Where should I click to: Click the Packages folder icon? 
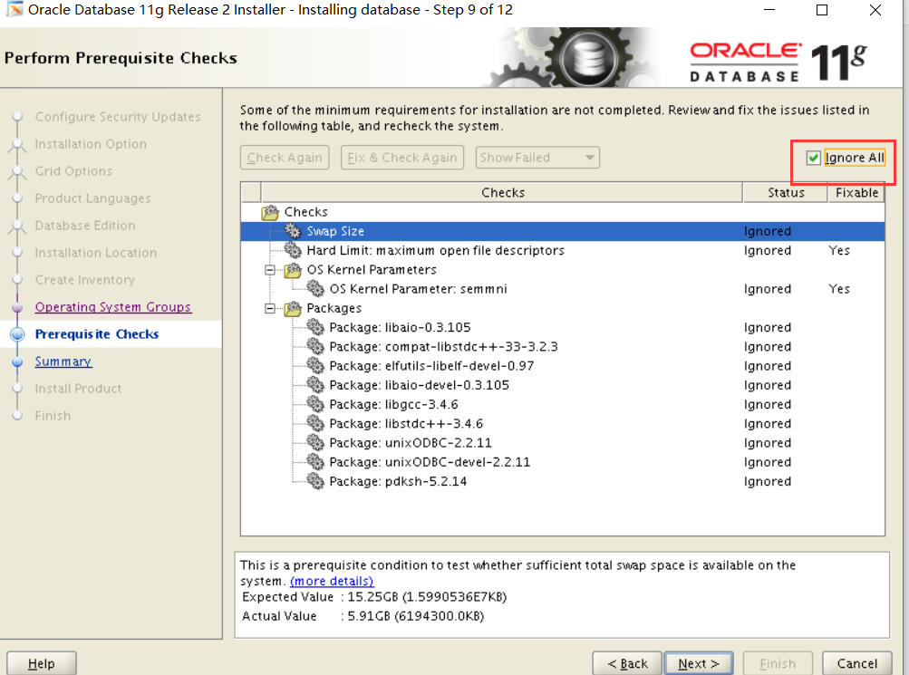tap(293, 308)
